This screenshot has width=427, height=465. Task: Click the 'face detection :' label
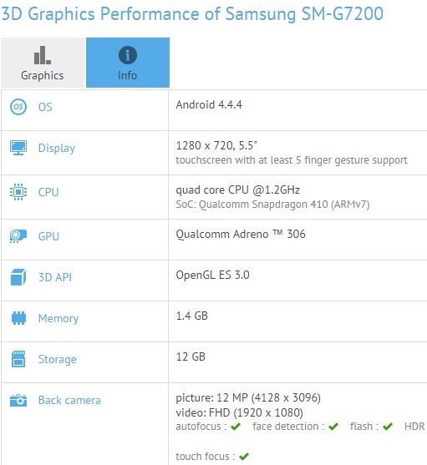(x=288, y=427)
